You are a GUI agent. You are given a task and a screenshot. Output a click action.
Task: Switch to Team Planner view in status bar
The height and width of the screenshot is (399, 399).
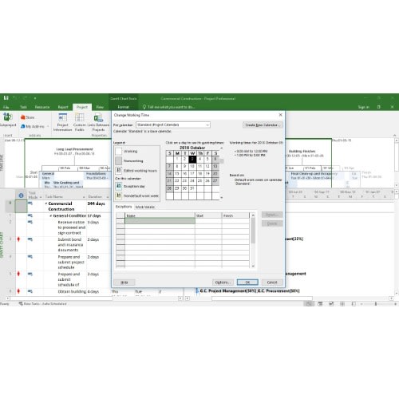pyautogui.click(x=331, y=303)
